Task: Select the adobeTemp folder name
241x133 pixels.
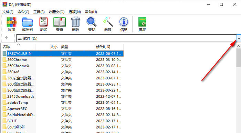Action: (18, 102)
